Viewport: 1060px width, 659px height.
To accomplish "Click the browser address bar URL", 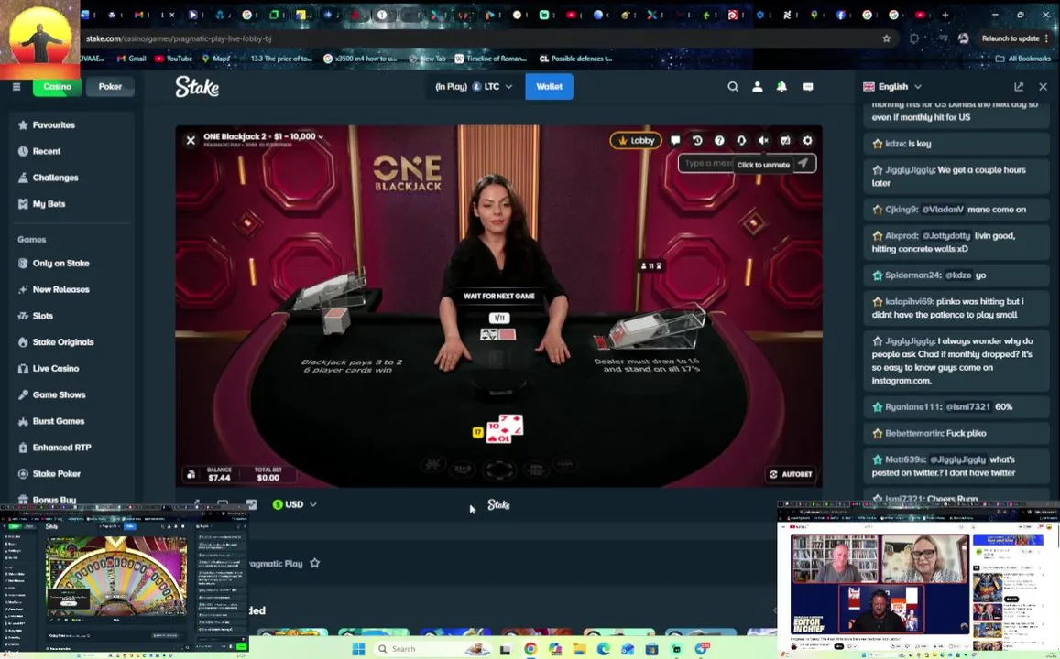I will click(179, 38).
